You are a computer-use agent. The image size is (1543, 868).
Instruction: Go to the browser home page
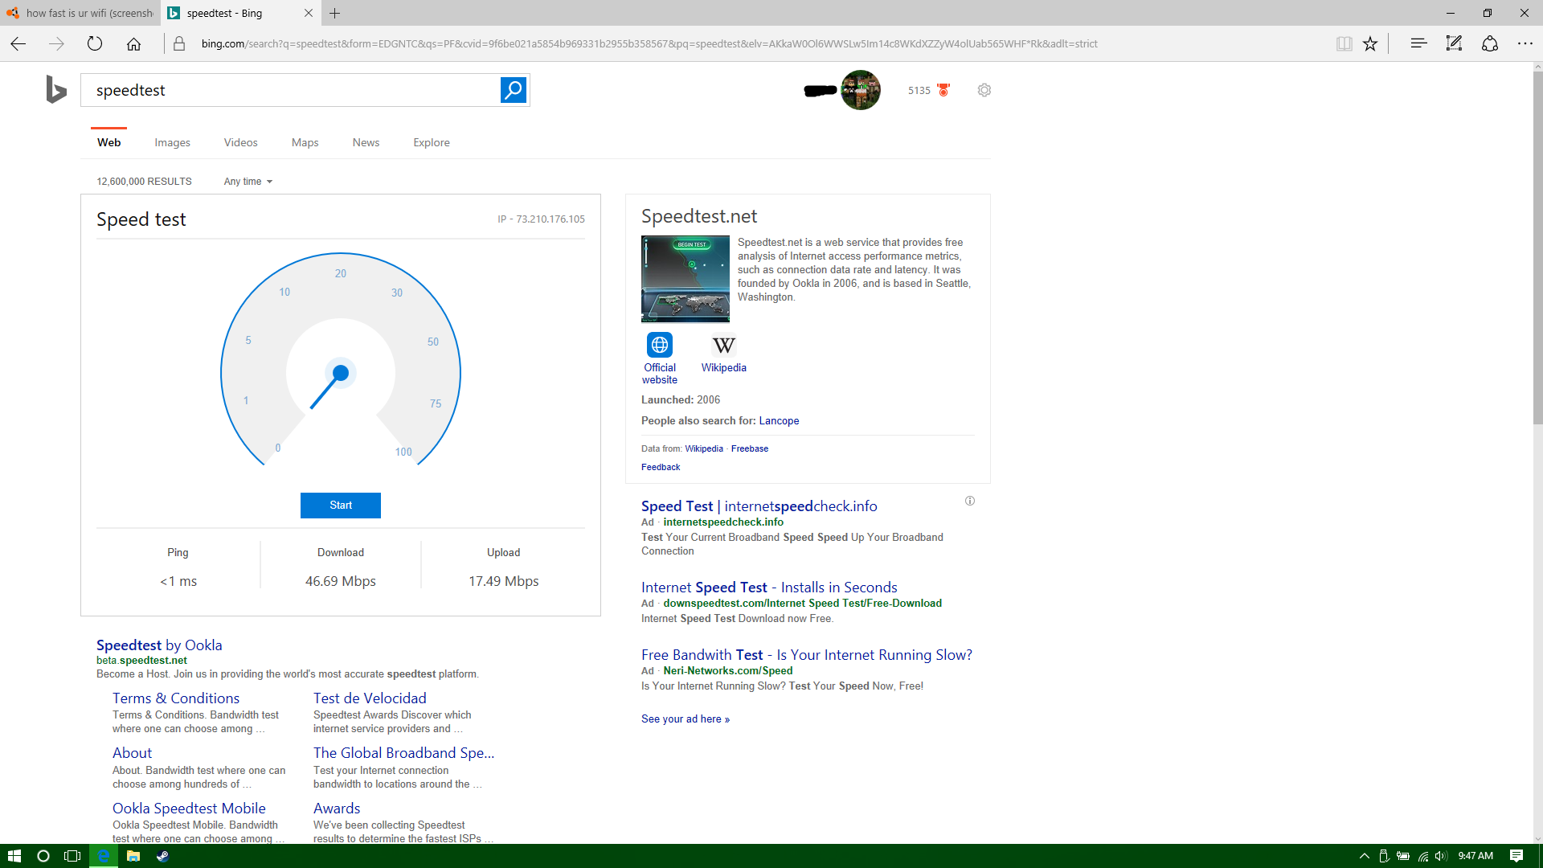tap(133, 43)
